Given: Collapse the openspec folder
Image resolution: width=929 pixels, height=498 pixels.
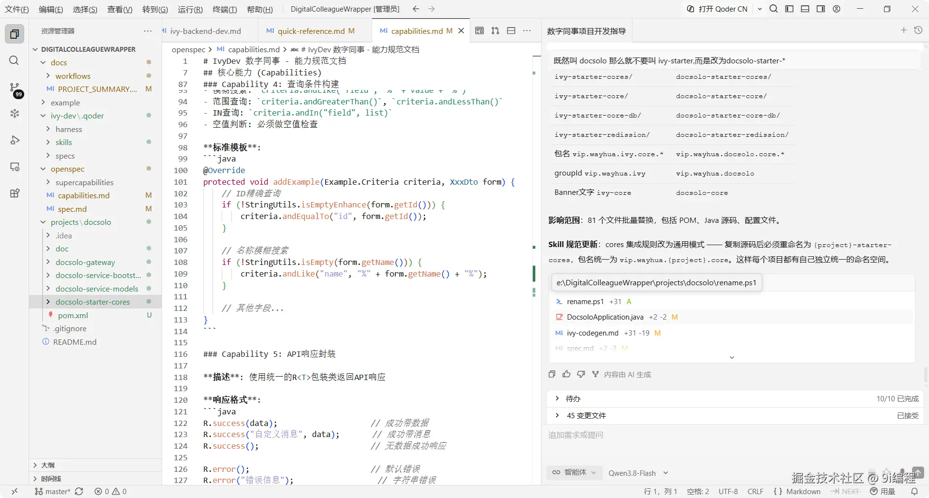Looking at the screenshot, I should (95, 169).
